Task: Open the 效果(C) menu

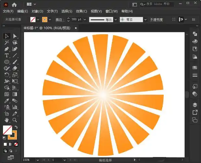Action: 82,11
